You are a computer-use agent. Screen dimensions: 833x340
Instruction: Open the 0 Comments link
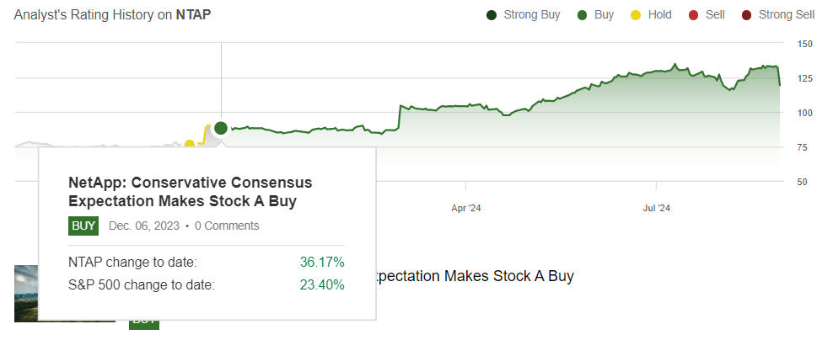pyautogui.click(x=227, y=226)
